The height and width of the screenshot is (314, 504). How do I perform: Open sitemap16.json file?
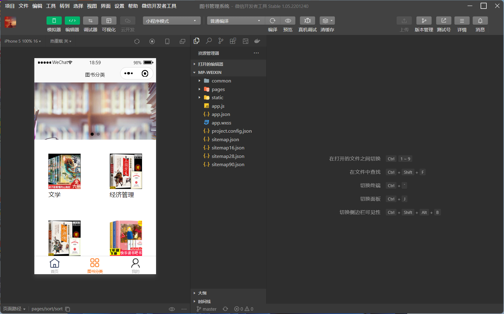click(228, 148)
